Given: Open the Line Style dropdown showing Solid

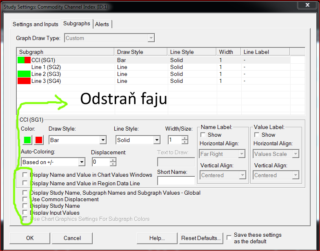Looking at the screenshot, I should [x=138, y=140].
